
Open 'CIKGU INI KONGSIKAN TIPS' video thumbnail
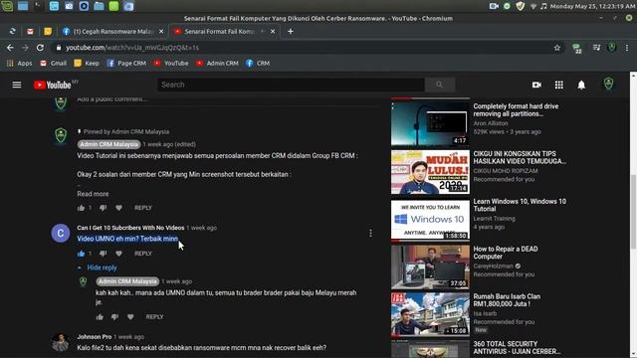(430, 172)
